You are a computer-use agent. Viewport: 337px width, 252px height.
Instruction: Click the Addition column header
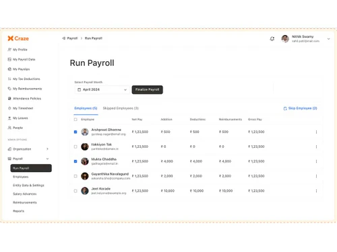point(166,120)
